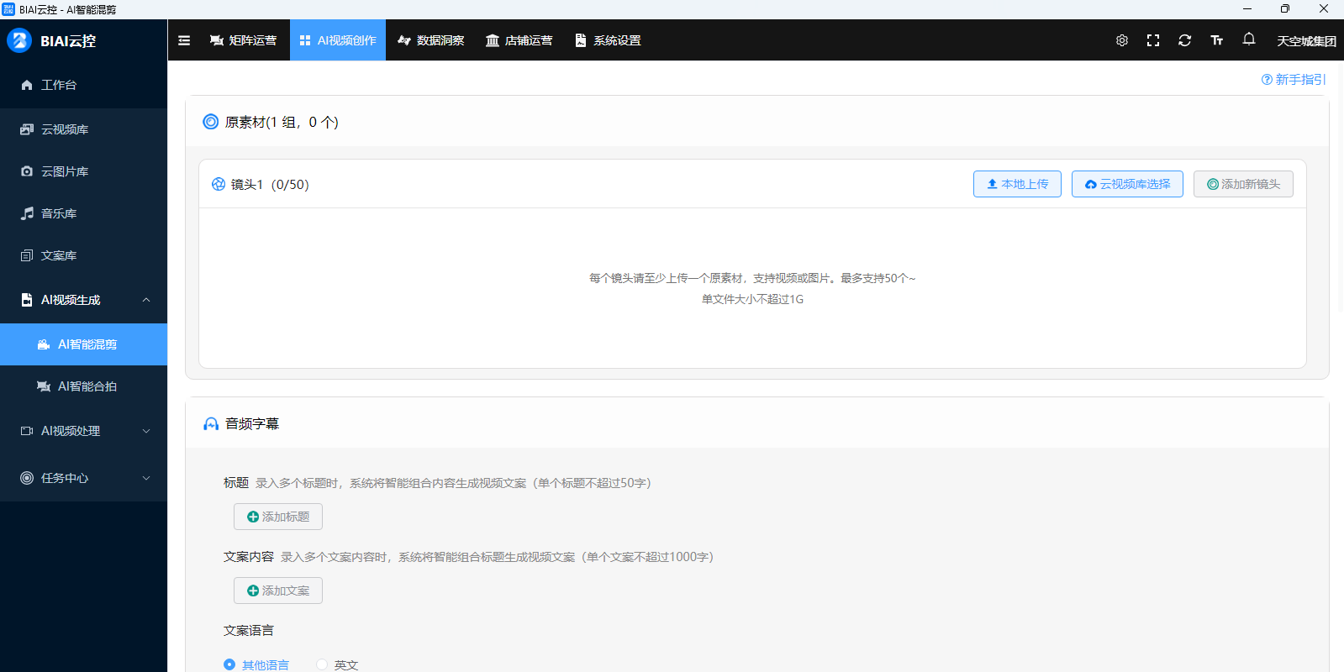This screenshot has height=672, width=1344.
Task: Toggle fullscreen mode icon
Action: [1153, 40]
